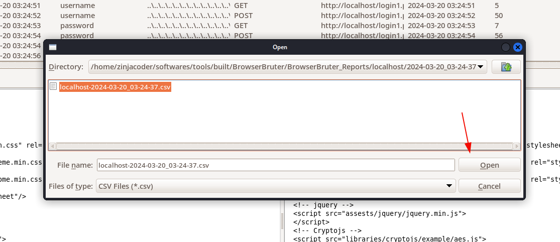Expand the Directory path dropdown

click(x=480, y=67)
